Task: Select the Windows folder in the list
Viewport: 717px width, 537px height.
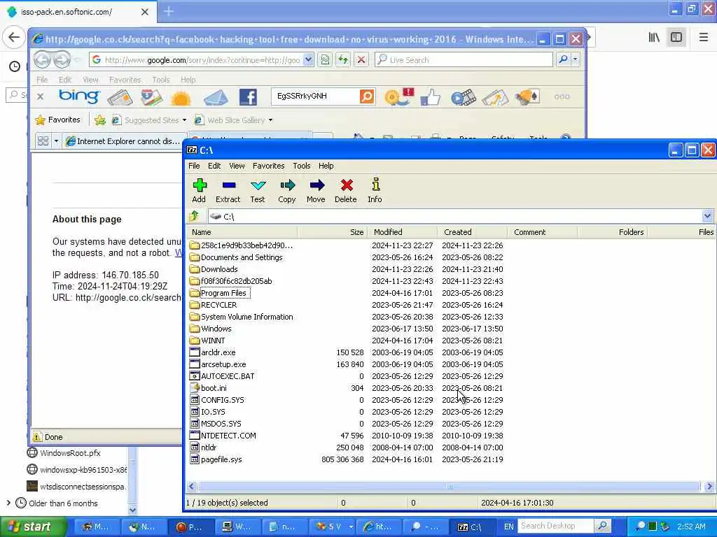Action: tap(216, 329)
